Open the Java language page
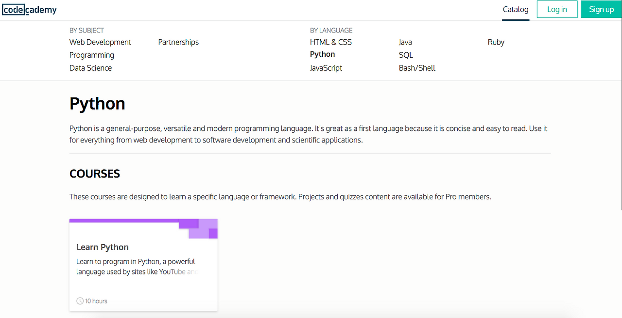Screen dimensions: 622x318 pos(405,42)
